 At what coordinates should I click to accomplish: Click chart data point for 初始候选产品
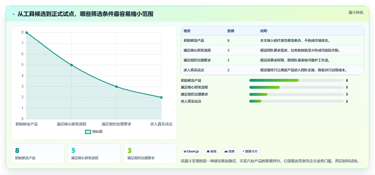pyautogui.click(x=27, y=33)
